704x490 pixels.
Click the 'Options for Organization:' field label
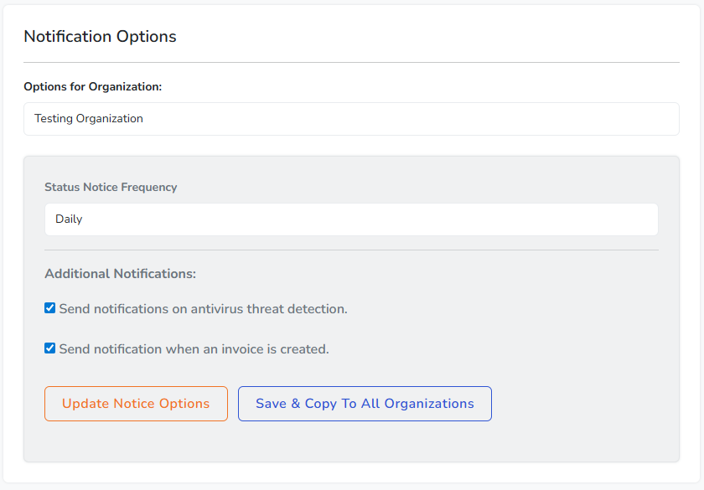point(93,86)
